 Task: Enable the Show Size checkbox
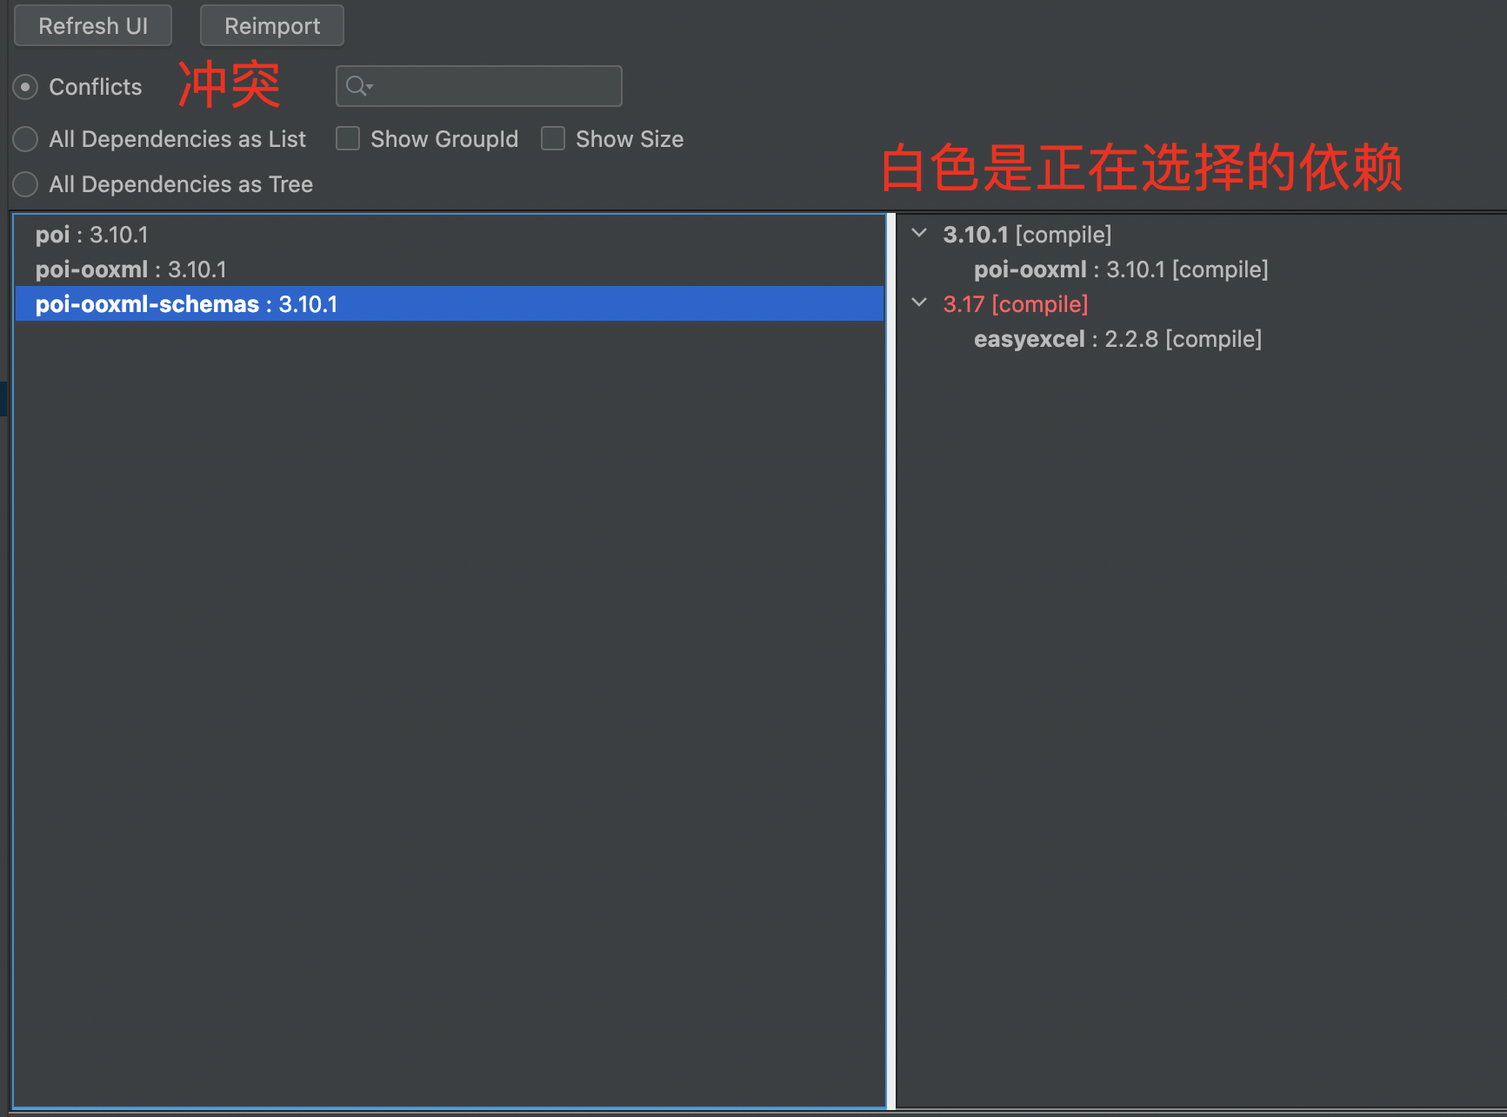(553, 139)
